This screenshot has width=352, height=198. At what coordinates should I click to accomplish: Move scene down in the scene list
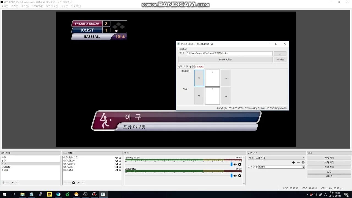click(x=17, y=183)
